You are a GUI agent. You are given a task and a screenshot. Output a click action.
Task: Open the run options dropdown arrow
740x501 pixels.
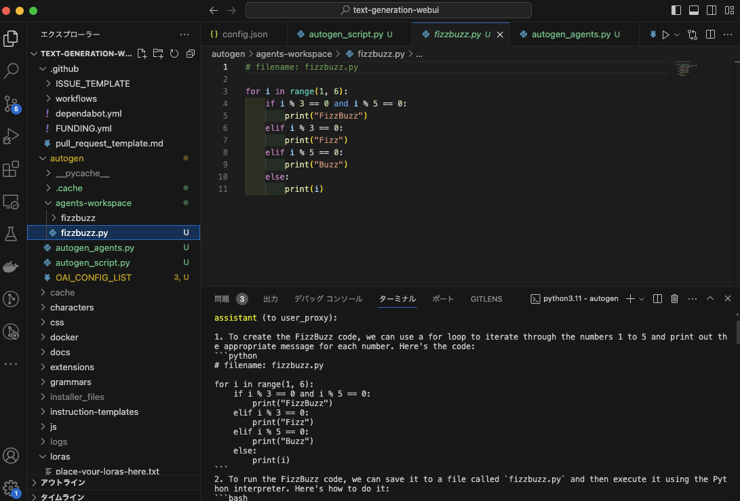click(x=677, y=35)
